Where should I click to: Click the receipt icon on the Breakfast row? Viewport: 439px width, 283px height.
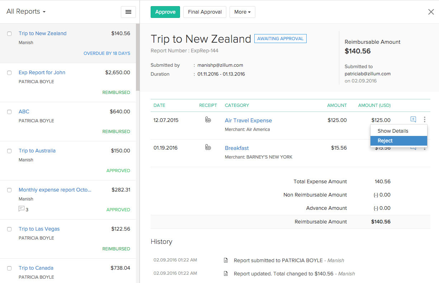[208, 147]
